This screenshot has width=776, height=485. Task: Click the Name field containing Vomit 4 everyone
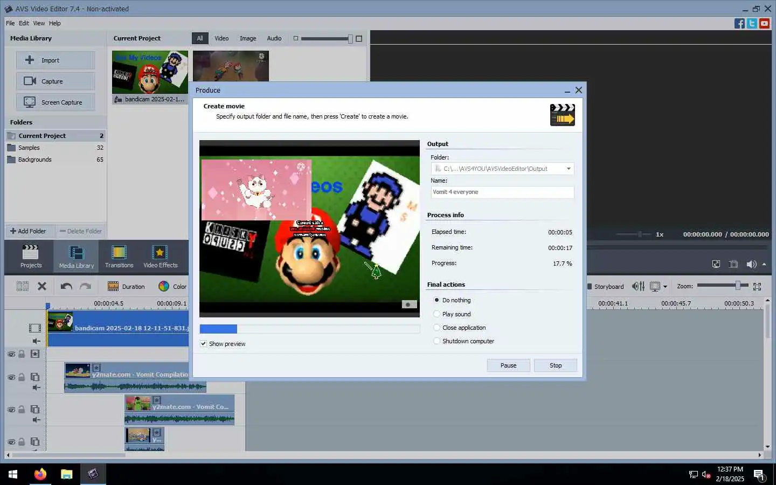point(502,192)
